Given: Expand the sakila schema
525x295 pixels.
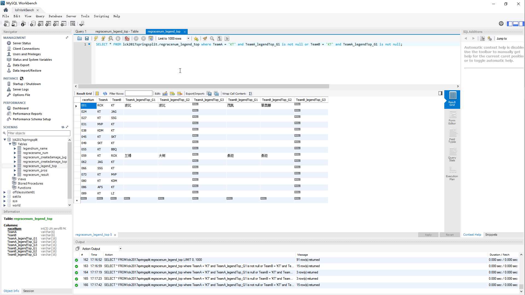Looking at the screenshot, I should (5, 197).
